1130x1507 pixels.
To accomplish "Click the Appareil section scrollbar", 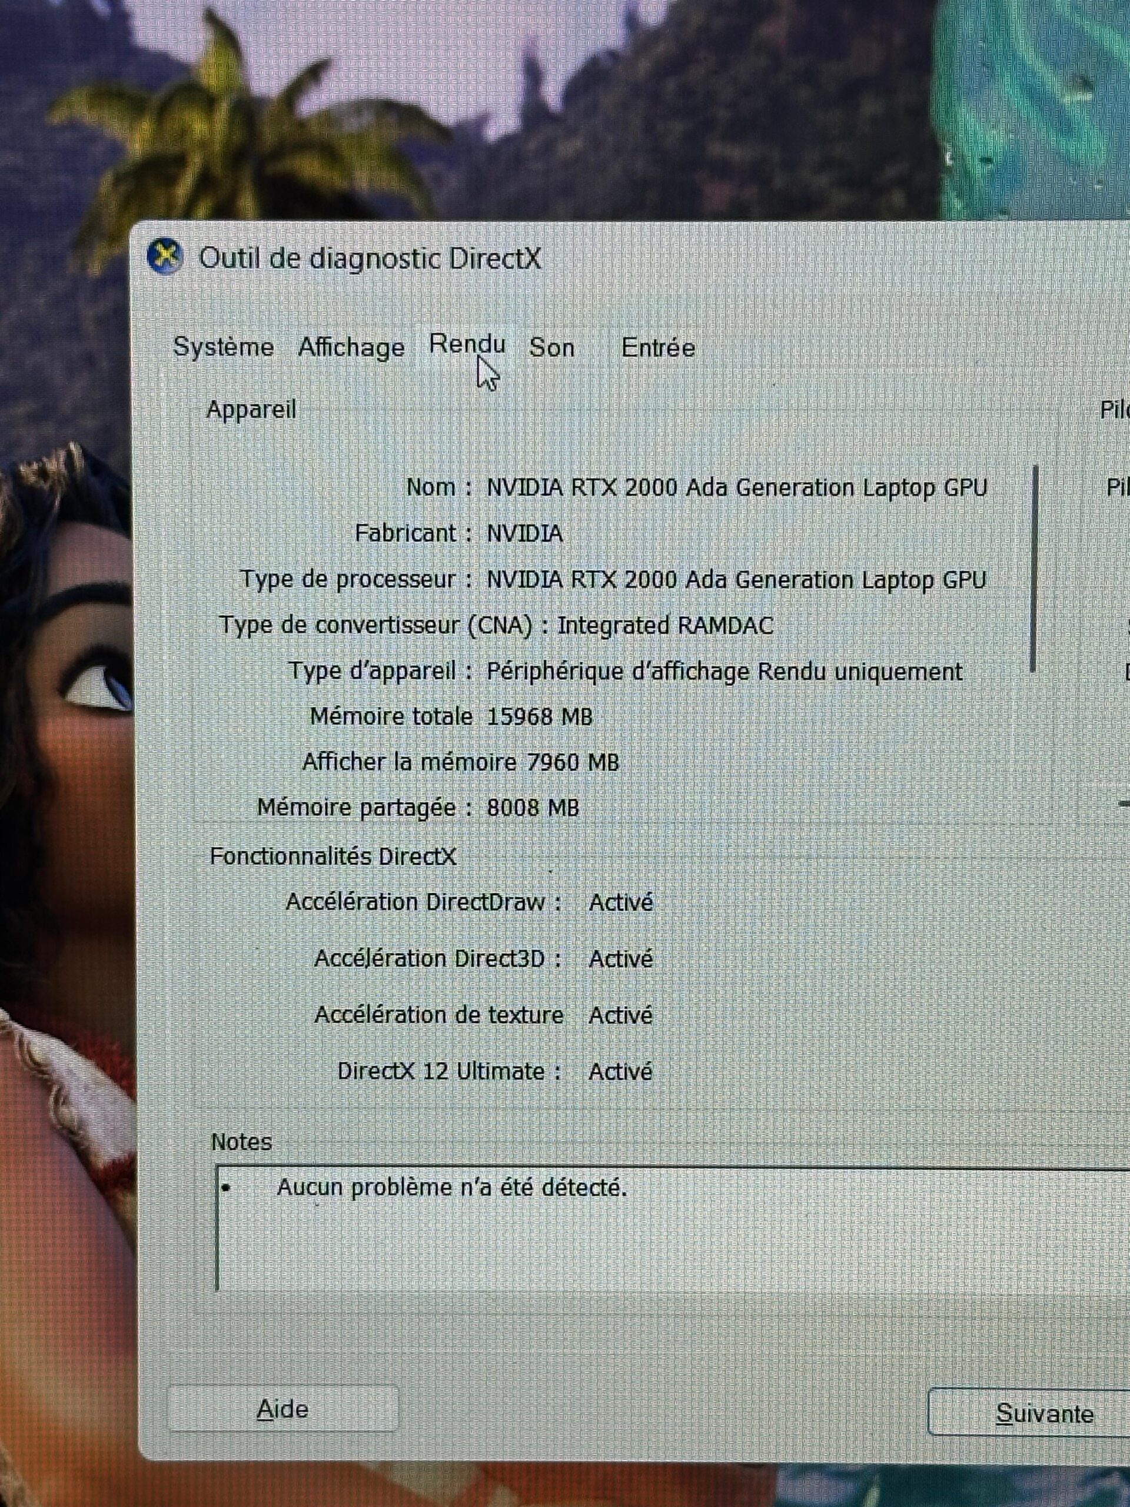I will coord(1034,569).
